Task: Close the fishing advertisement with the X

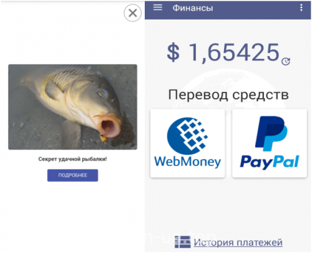Action: [x=133, y=13]
